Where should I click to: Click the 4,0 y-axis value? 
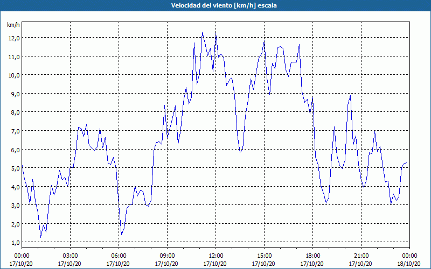click(x=15, y=187)
